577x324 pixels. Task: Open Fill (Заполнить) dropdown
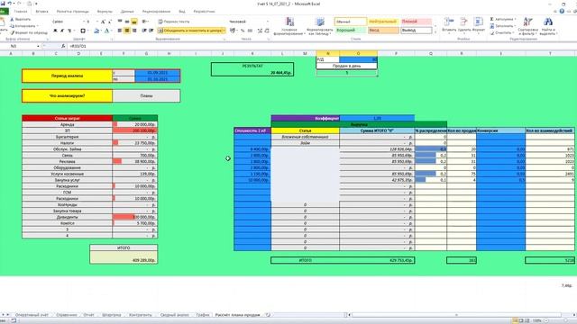tap(503, 26)
